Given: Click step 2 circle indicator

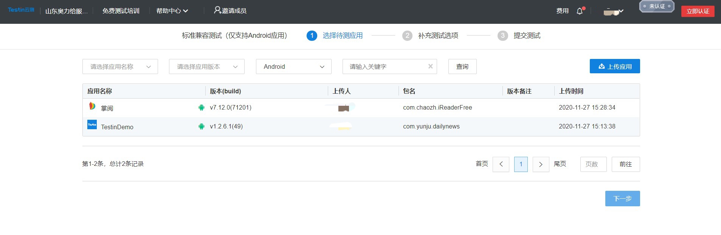Looking at the screenshot, I should coord(407,36).
